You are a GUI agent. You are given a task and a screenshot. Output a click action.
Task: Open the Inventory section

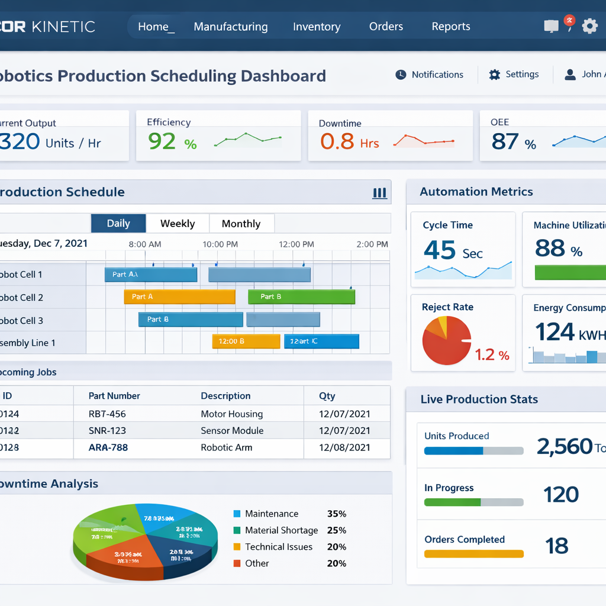(x=317, y=26)
